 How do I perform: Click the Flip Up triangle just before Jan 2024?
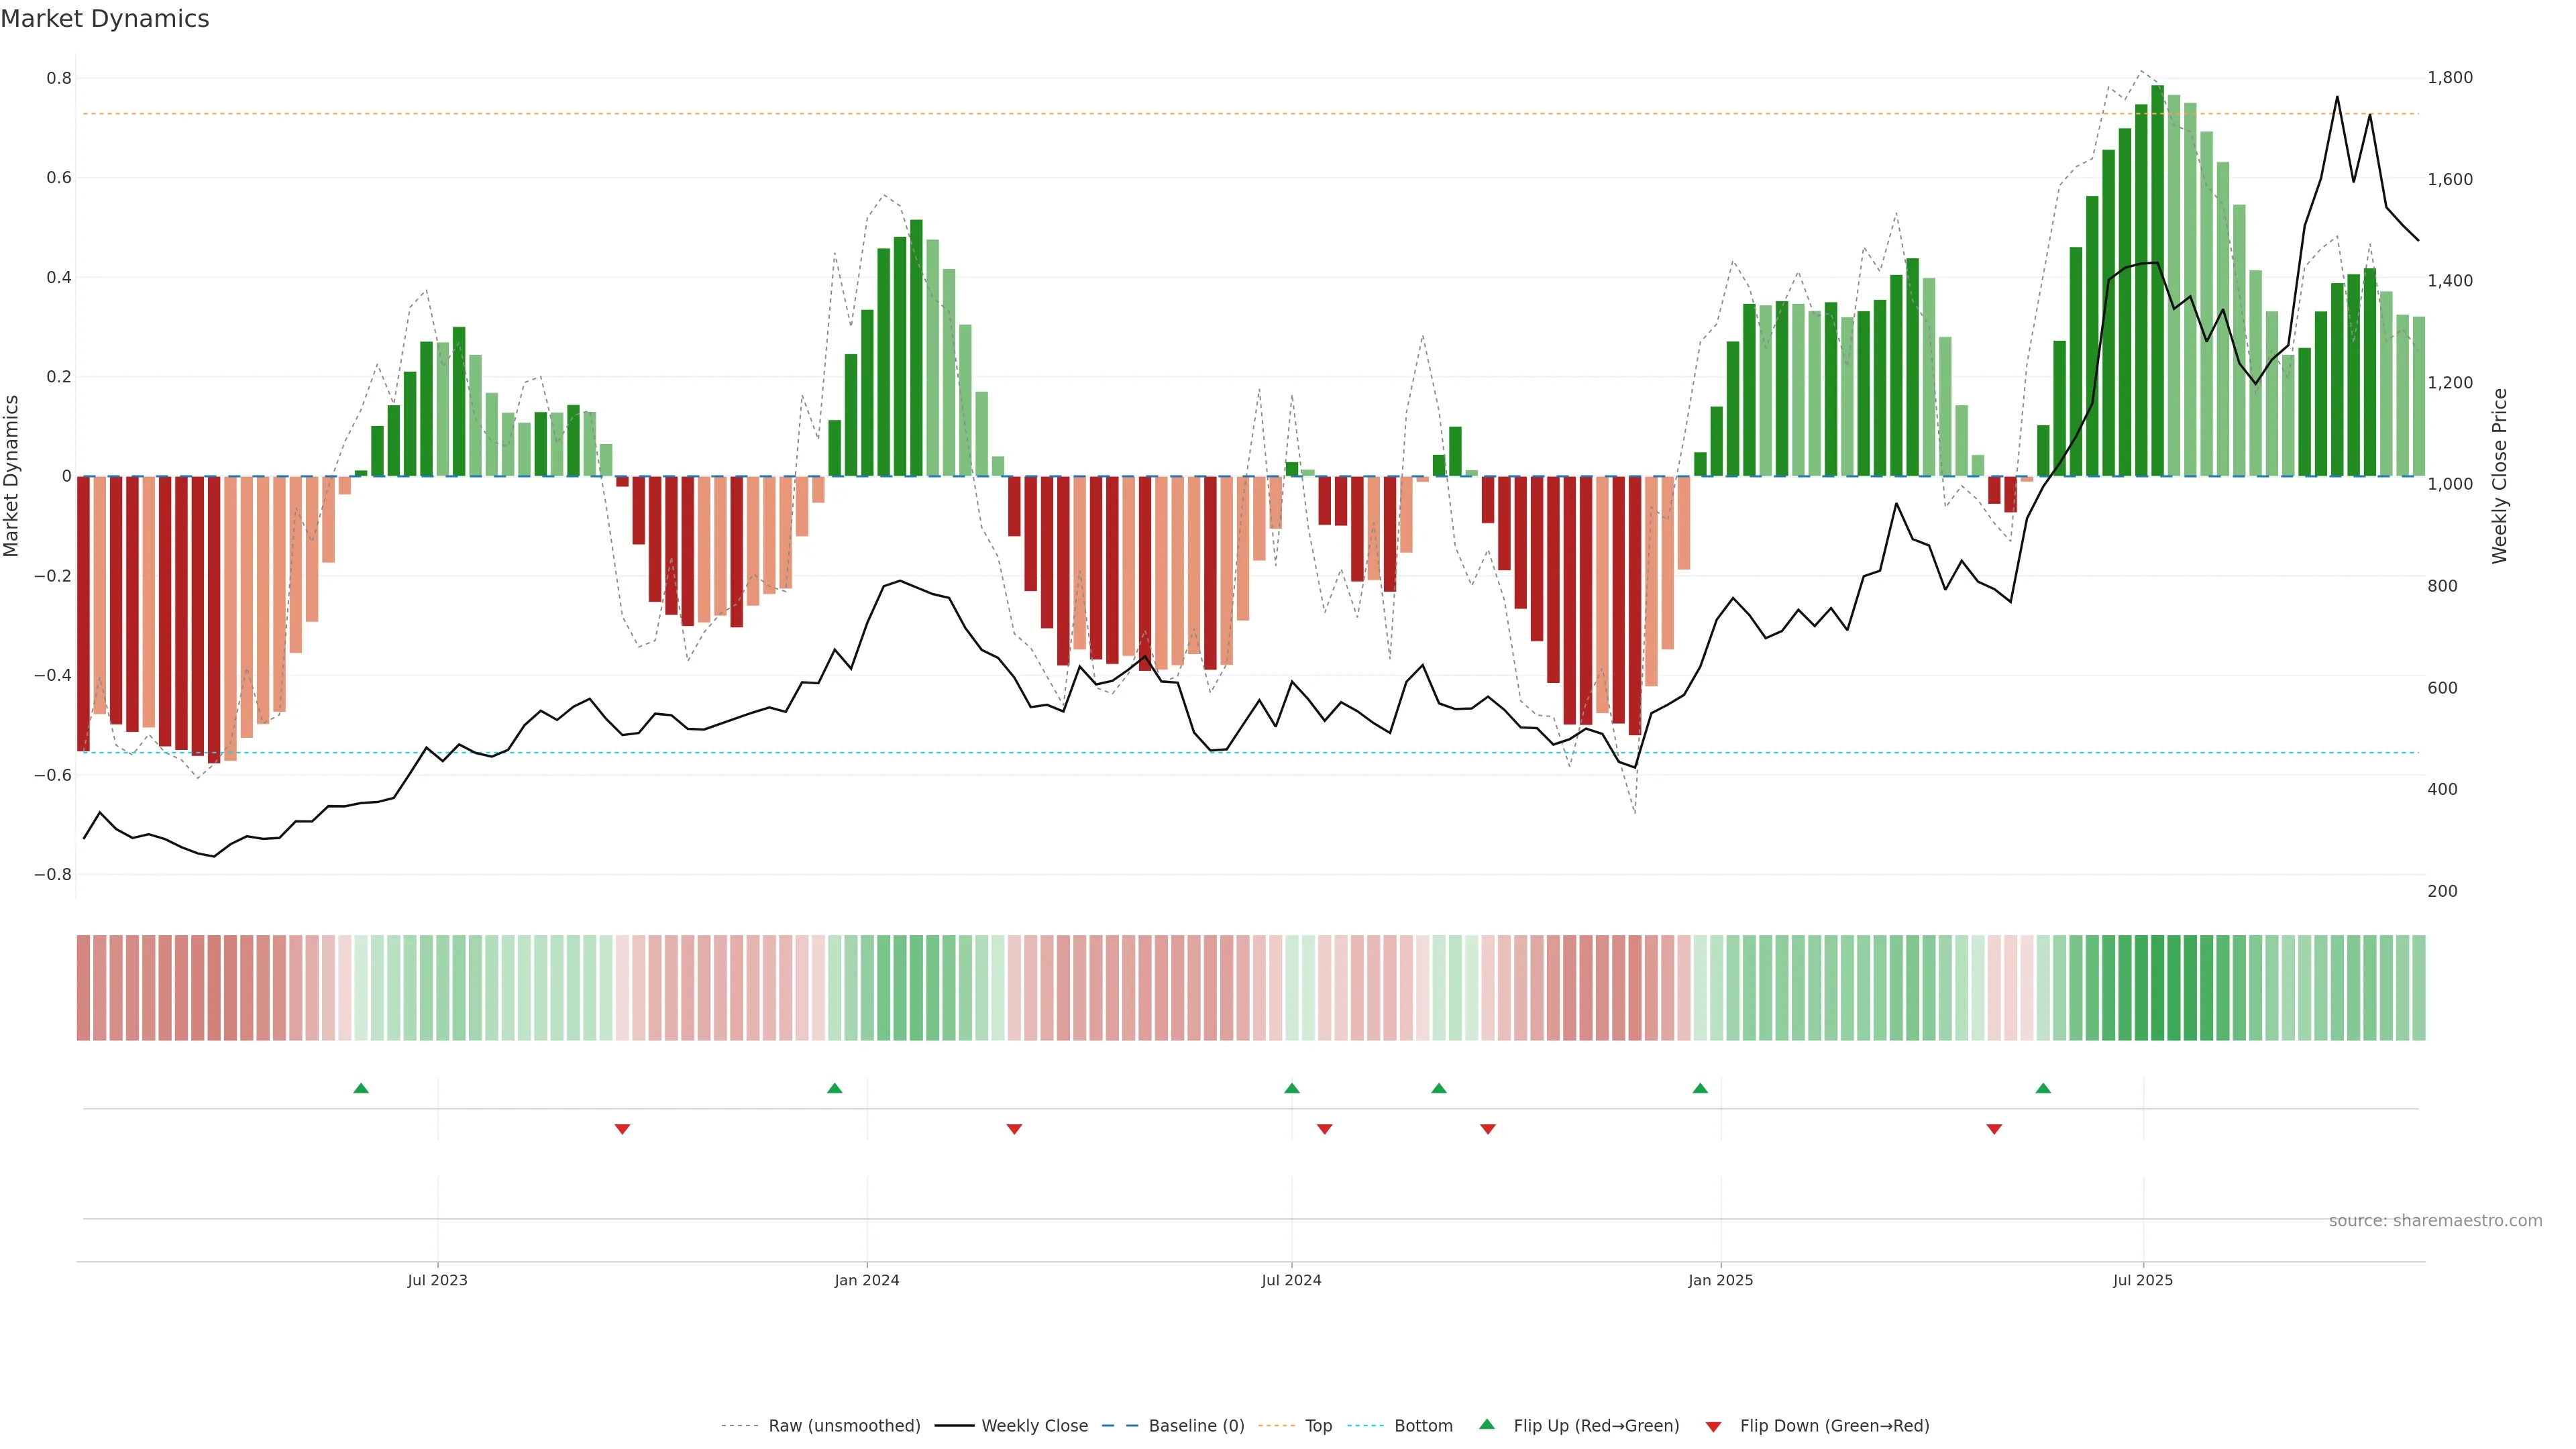coord(835,1088)
